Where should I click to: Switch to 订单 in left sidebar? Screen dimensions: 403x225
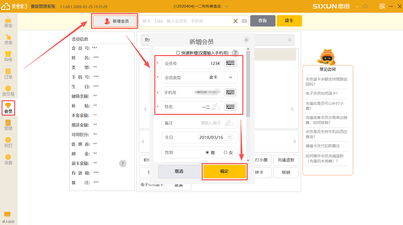[8, 74]
